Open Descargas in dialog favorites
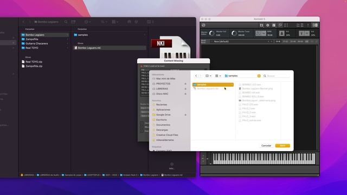Viewport: 347px width, 195px height. (x=162, y=130)
